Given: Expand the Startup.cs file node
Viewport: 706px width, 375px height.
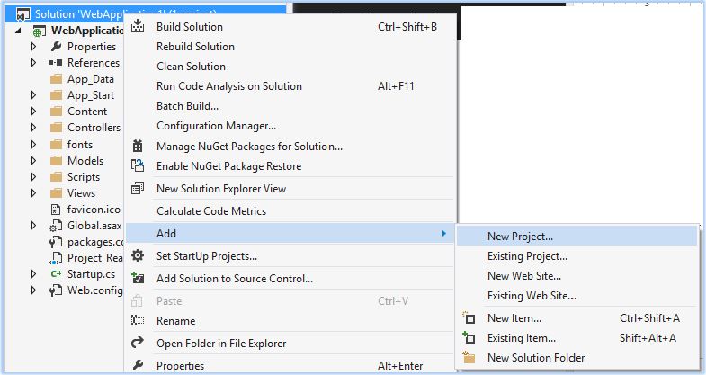Looking at the screenshot, I should pos(33,273).
